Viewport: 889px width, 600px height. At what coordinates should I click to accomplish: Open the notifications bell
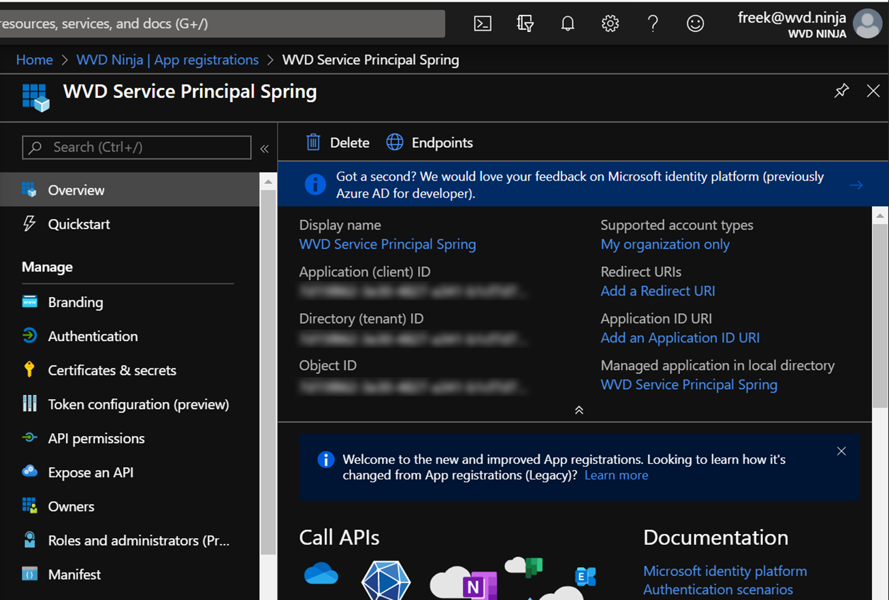pos(568,24)
